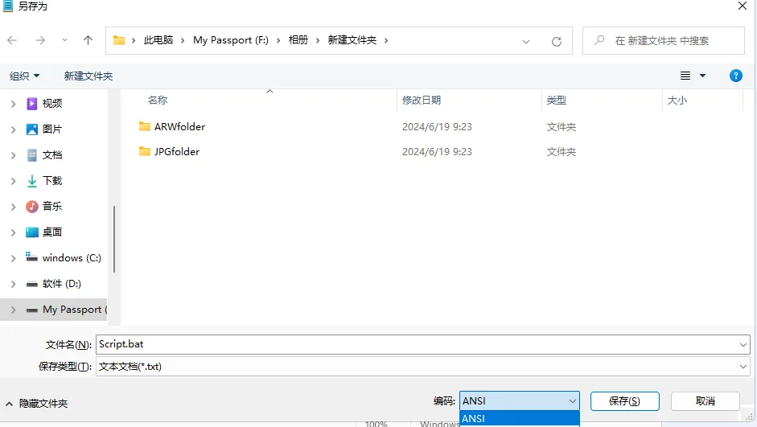Expand chevron after 相册 breadcrumb
The image size is (757, 427).
318,40
